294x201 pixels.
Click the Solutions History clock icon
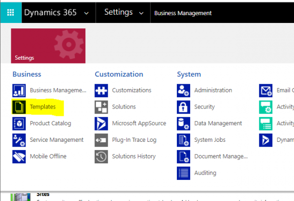(101, 156)
